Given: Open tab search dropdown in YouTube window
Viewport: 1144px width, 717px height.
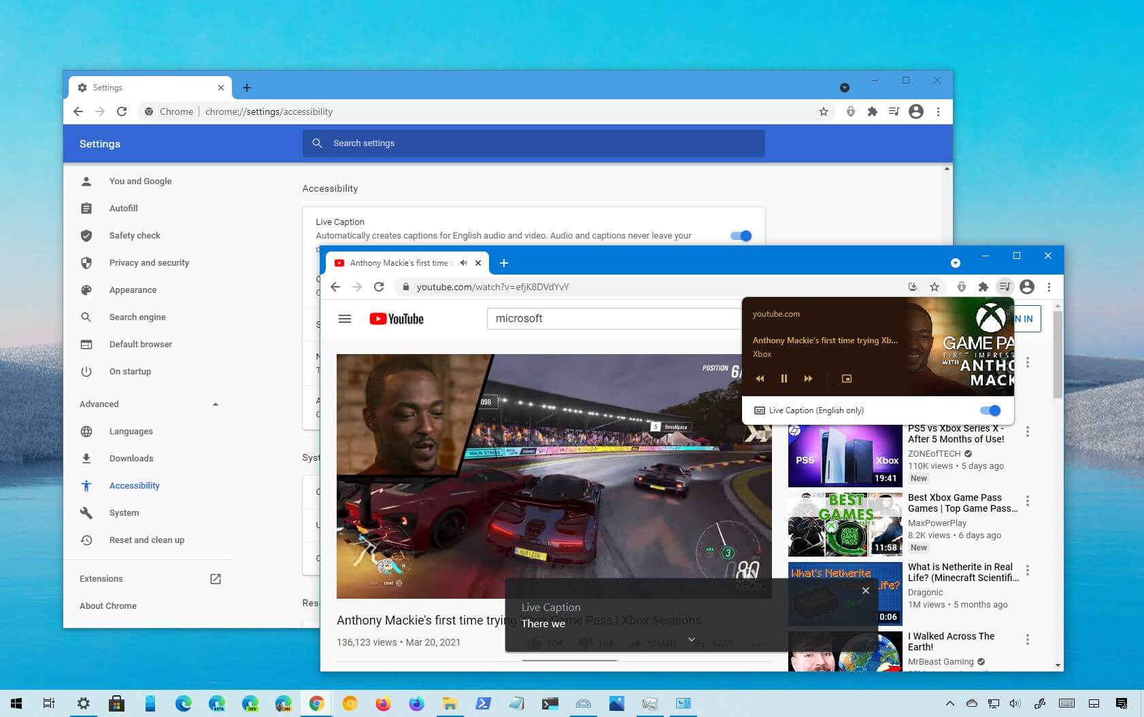Looking at the screenshot, I should pyautogui.click(x=955, y=263).
